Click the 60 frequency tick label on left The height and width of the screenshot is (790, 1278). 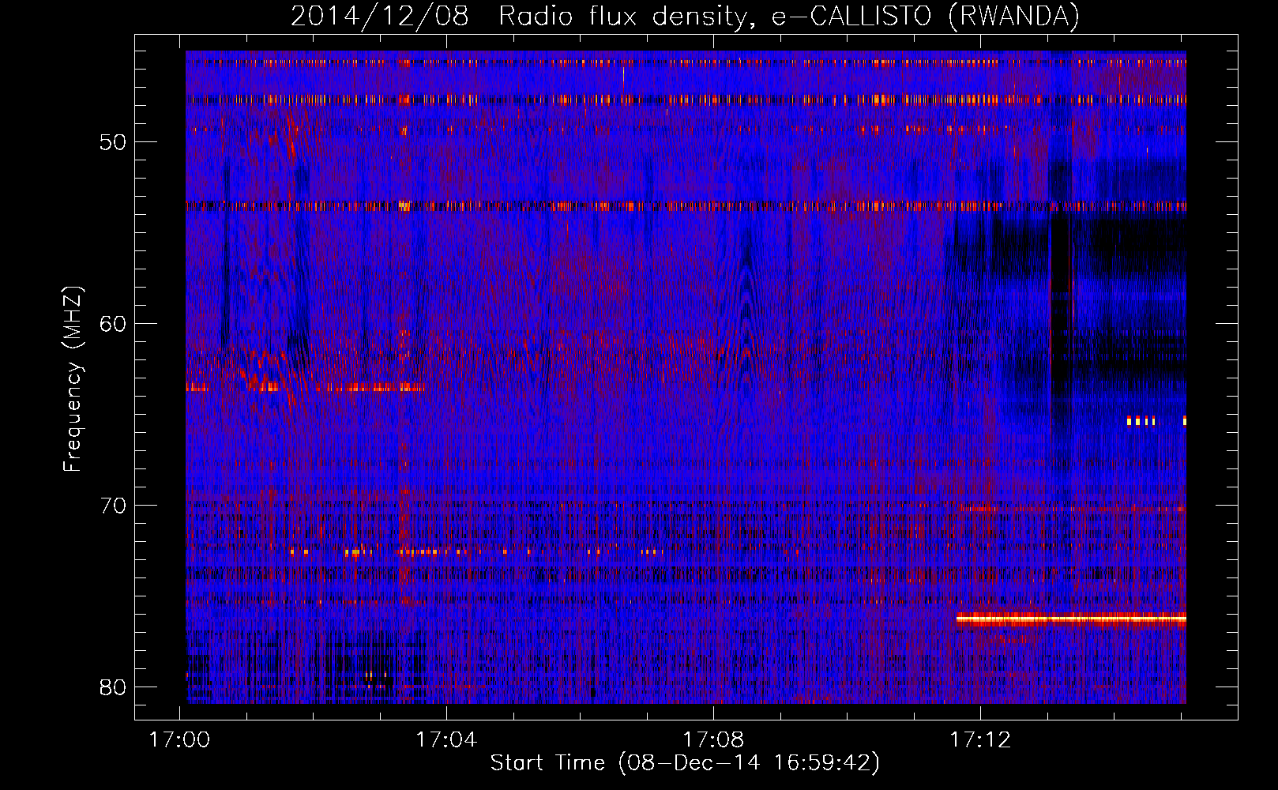tap(114, 324)
